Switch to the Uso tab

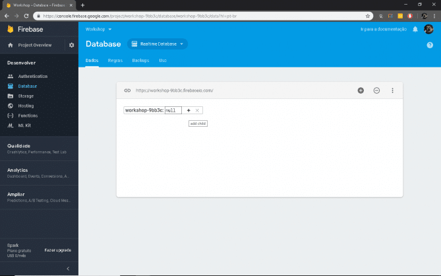pyautogui.click(x=163, y=60)
